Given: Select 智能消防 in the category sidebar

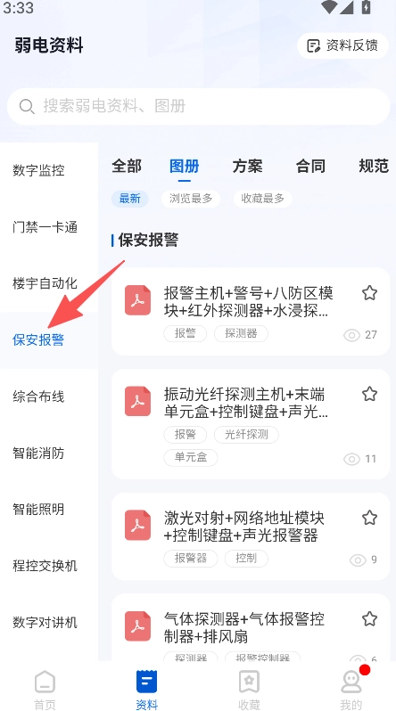Looking at the screenshot, I should pyautogui.click(x=38, y=453).
